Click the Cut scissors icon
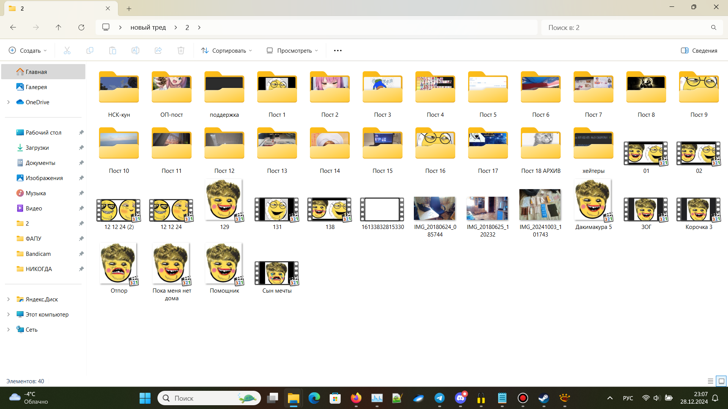Image resolution: width=728 pixels, height=409 pixels. click(67, 50)
